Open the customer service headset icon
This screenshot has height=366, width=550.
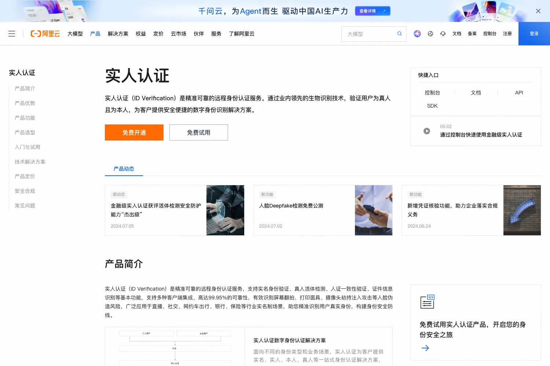[443, 34]
